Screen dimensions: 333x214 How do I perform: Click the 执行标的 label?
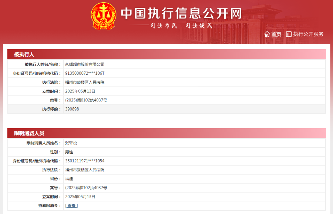pyautogui.click(x=51, y=109)
